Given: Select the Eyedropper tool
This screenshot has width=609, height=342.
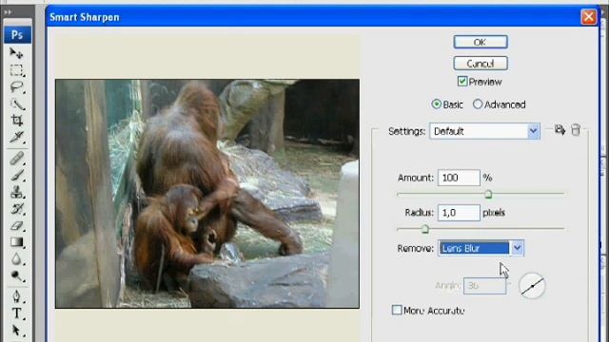Looking at the screenshot, I should pos(16,137).
